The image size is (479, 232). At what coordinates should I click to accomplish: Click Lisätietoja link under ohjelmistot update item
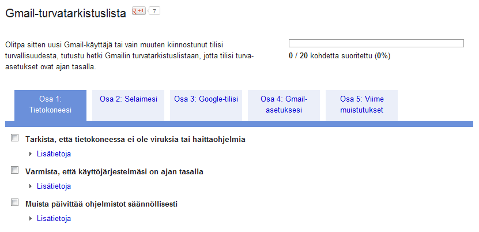(54, 219)
